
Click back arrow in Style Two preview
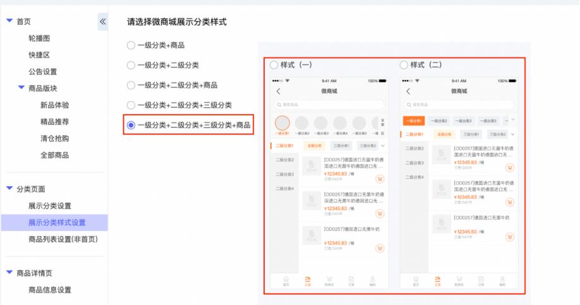408,92
